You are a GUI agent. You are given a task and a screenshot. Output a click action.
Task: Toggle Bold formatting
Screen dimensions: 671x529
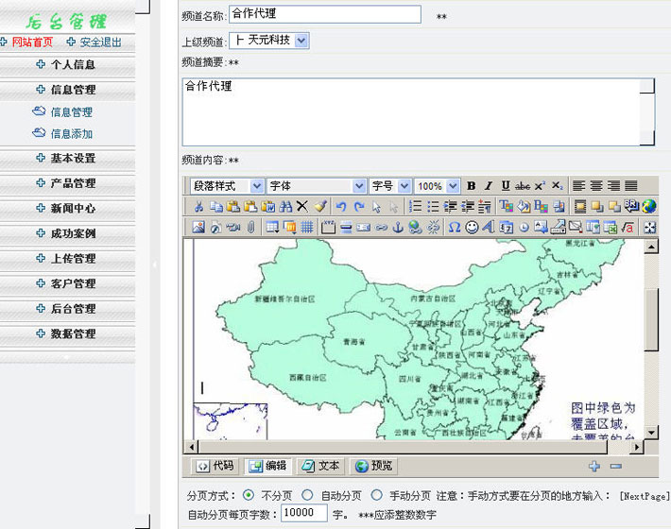(472, 185)
